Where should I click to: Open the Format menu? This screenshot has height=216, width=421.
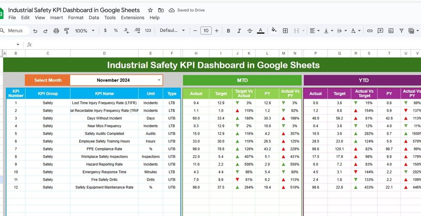[76, 18]
